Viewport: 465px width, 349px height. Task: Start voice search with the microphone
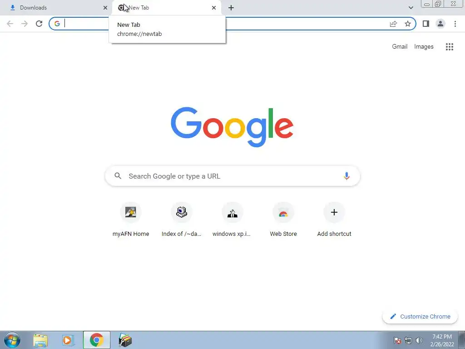coord(346,176)
